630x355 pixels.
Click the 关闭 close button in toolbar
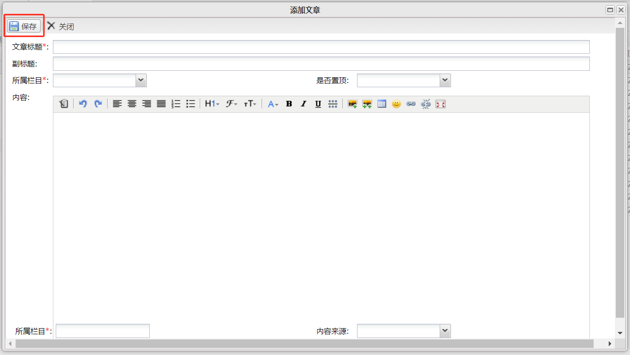pyautogui.click(x=61, y=26)
